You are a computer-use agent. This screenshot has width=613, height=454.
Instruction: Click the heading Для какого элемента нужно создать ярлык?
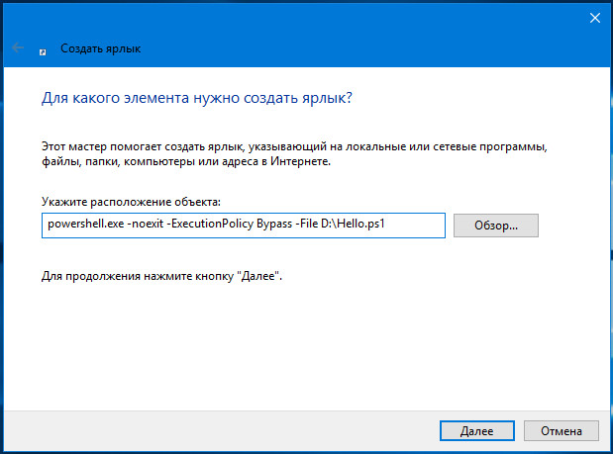[x=197, y=98]
